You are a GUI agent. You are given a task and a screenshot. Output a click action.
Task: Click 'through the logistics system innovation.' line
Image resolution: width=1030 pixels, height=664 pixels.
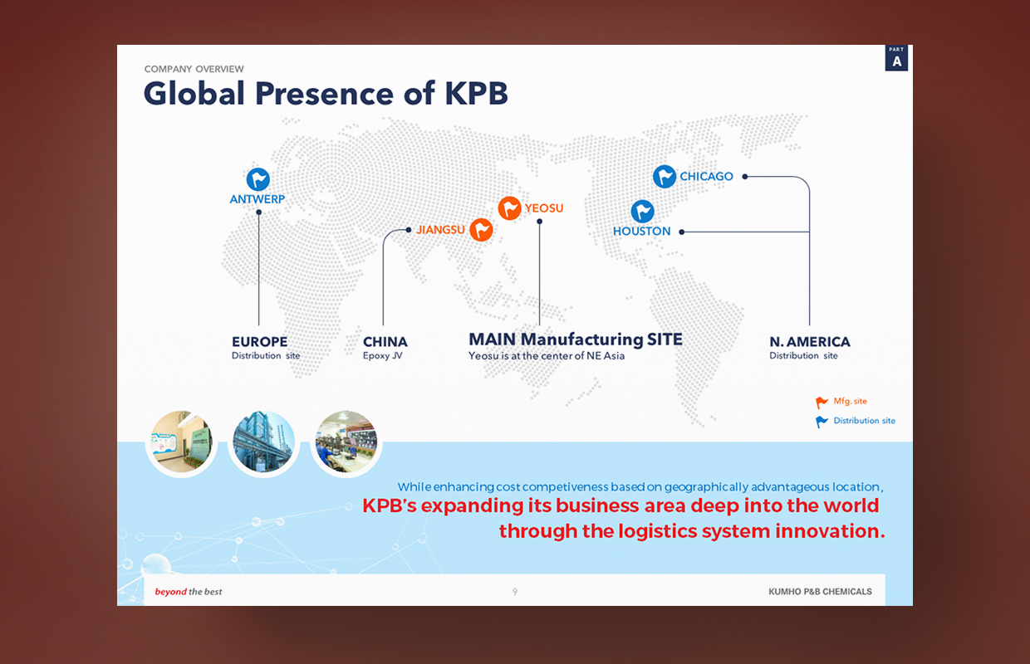coord(692,531)
